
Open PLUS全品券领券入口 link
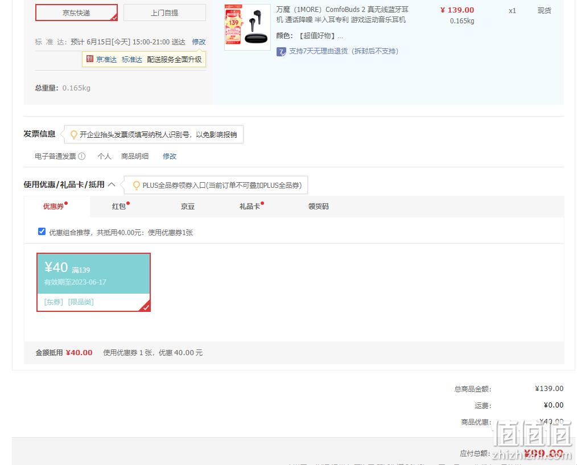tap(222, 185)
